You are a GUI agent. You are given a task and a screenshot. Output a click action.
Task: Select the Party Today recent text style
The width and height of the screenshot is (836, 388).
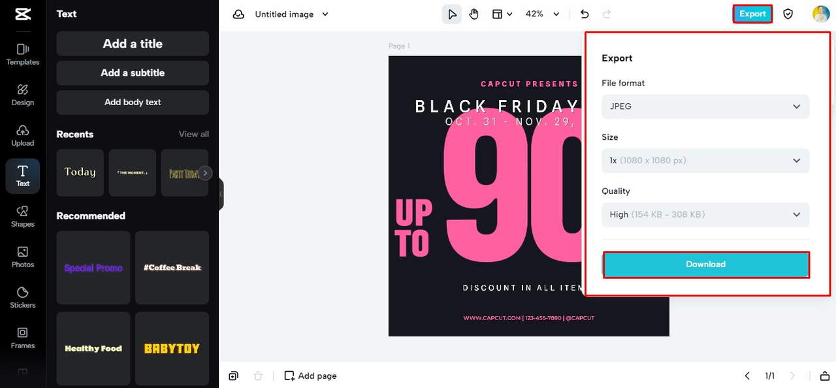click(185, 173)
